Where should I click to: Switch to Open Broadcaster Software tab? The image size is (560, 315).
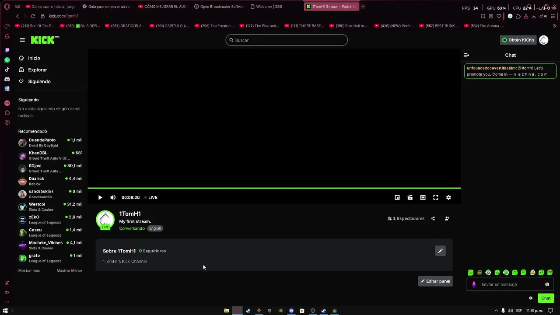click(218, 7)
